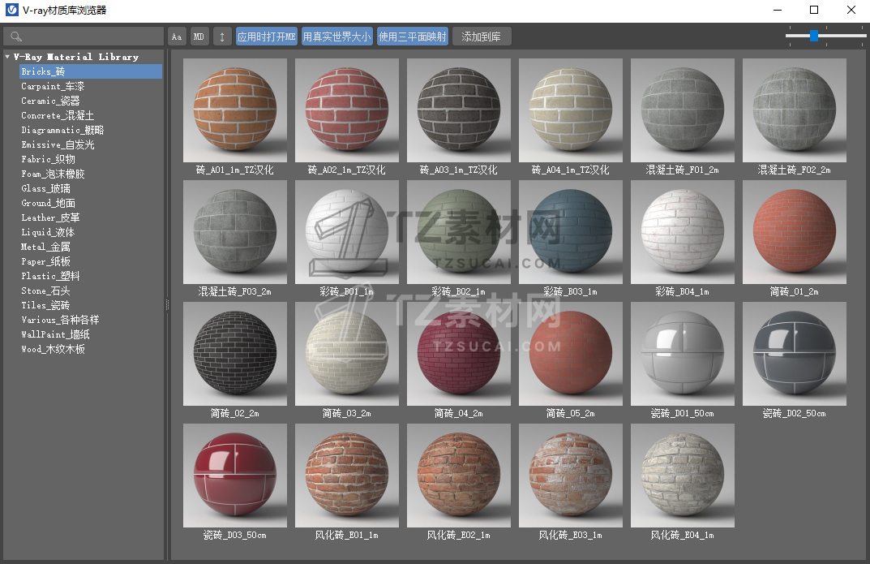Click the thumbnail size slider handle

point(814,36)
